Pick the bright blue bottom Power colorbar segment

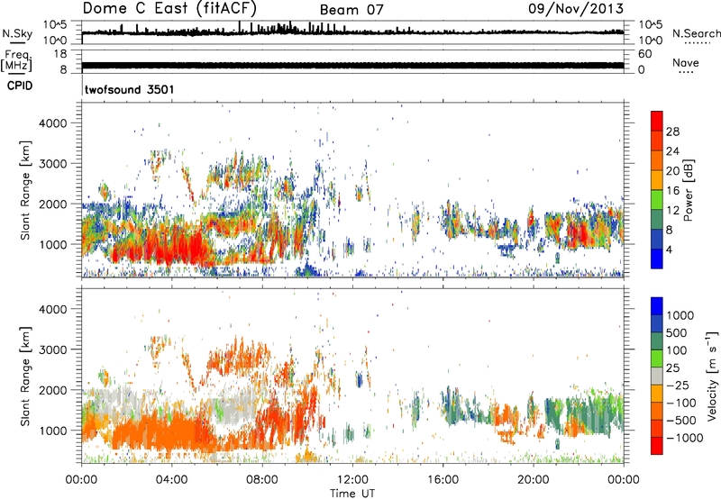(x=657, y=259)
